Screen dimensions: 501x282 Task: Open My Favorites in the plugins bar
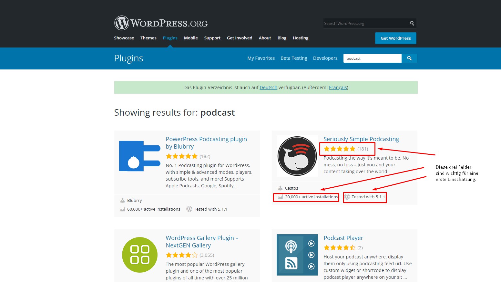(261, 58)
